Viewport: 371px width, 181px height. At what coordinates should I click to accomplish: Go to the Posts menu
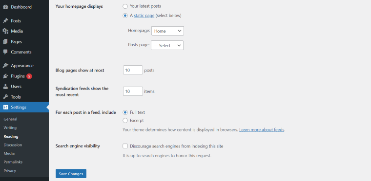pos(16,21)
